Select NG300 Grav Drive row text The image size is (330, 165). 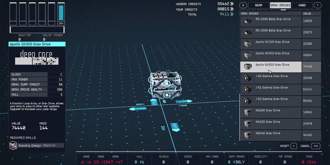point(268,110)
